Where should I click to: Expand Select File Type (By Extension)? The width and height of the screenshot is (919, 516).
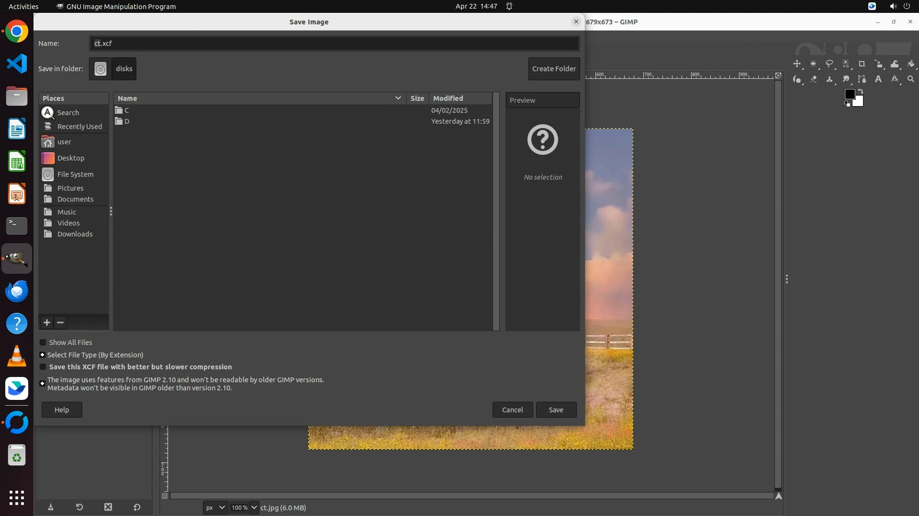point(42,355)
